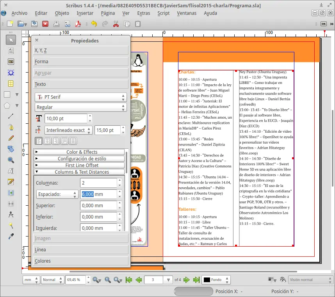Pick the Edit Text story editor tool

coord(11,182)
